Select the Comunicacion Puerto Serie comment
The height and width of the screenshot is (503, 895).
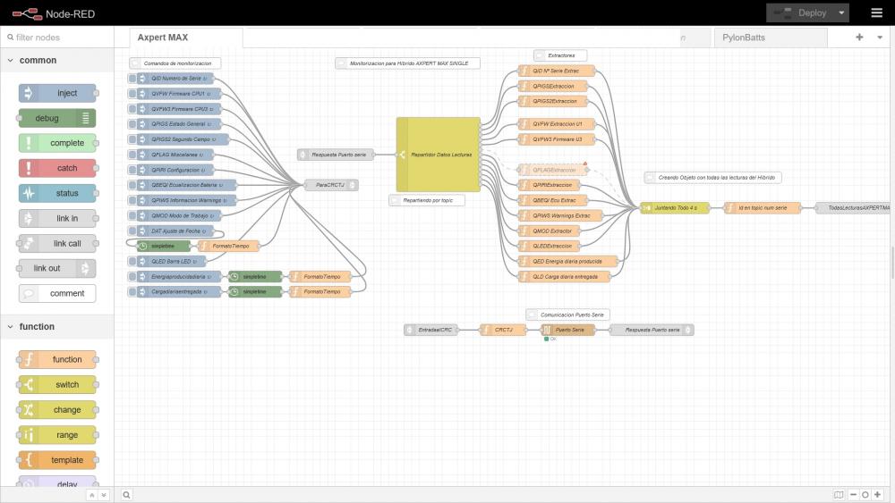click(x=567, y=314)
